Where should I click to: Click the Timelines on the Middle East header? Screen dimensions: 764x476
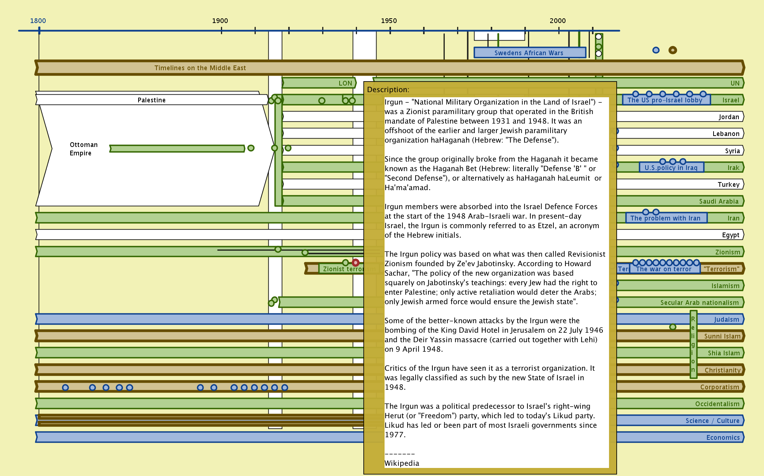pyautogui.click(x=200, y=68)
